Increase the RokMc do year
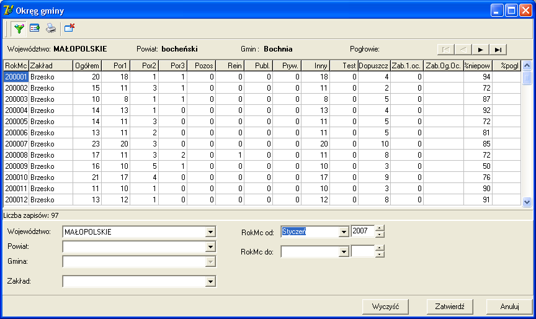Image resolution: width=536 pixels, height=319 pixels. tap(380, 248)
